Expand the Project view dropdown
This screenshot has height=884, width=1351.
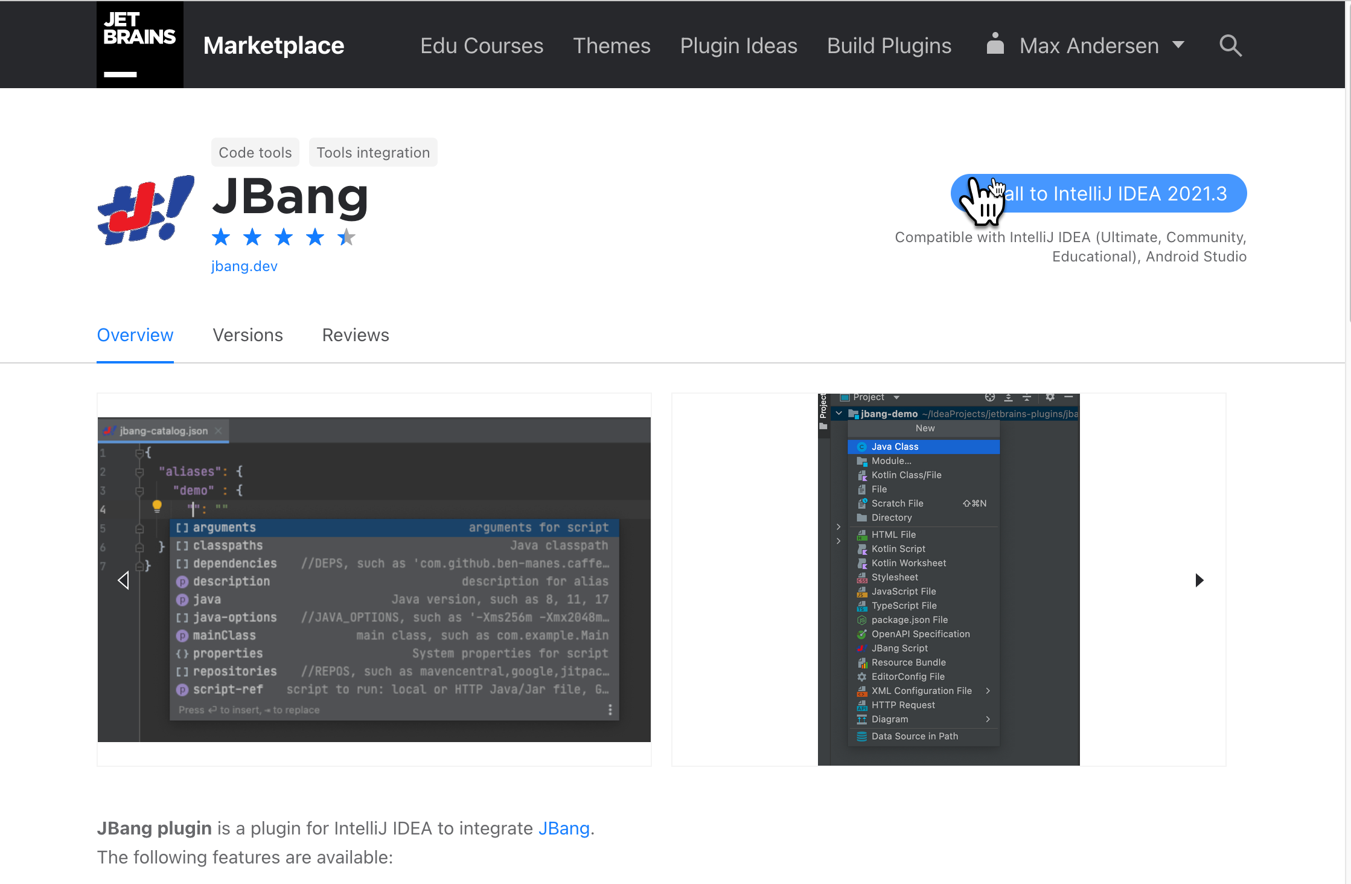click(x=896, y=397)
